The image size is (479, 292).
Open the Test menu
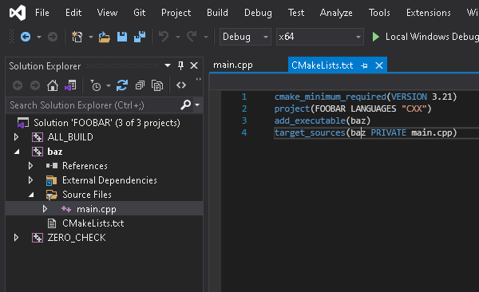tap(296, 13)
